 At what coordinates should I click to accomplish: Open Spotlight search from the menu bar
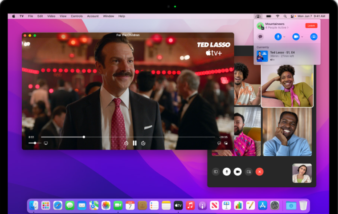point(285,16)
